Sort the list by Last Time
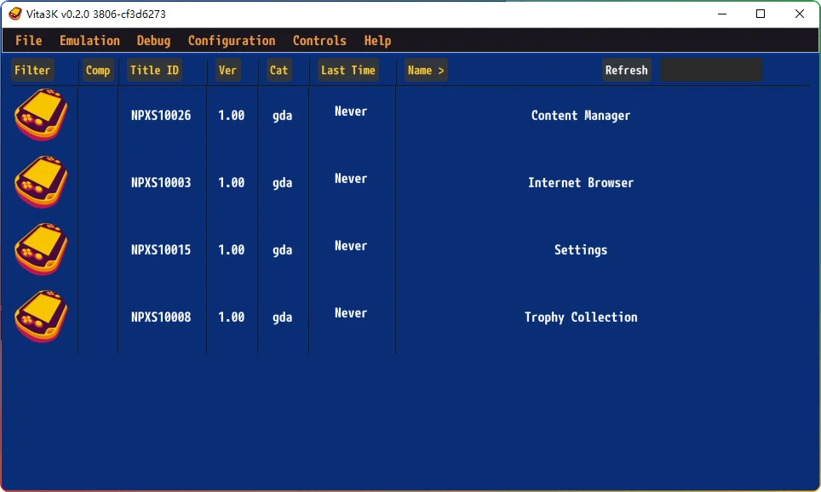Screen dimensions: 821x492 click(348, 70)
